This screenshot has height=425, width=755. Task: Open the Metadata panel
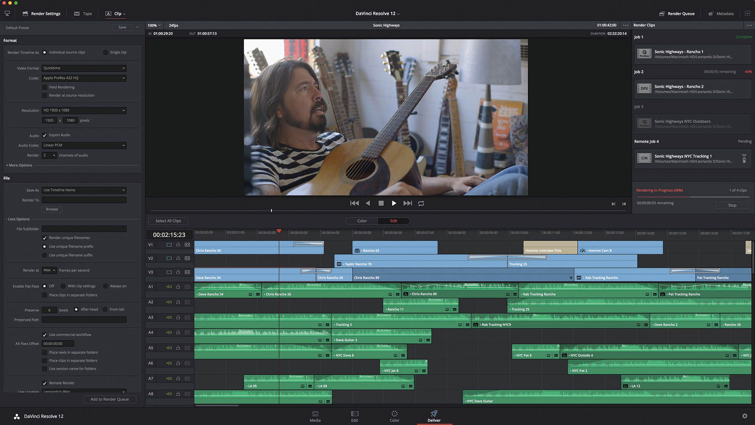coord(721,13)
